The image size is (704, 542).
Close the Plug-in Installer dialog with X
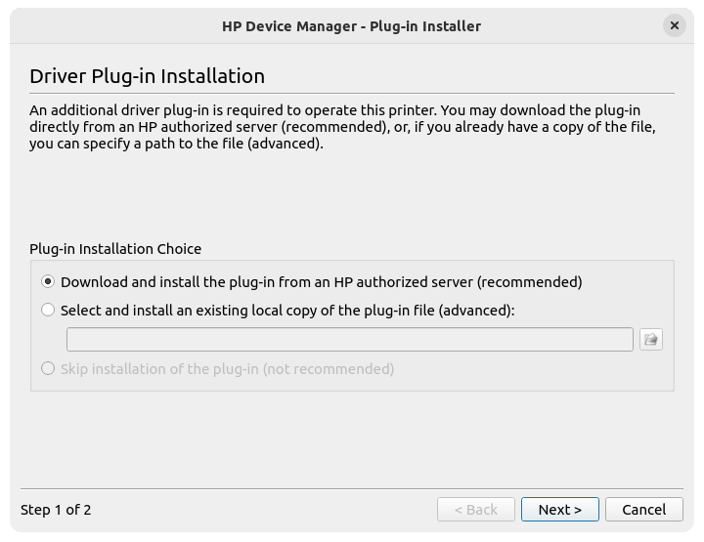click(x=674, y=26)
